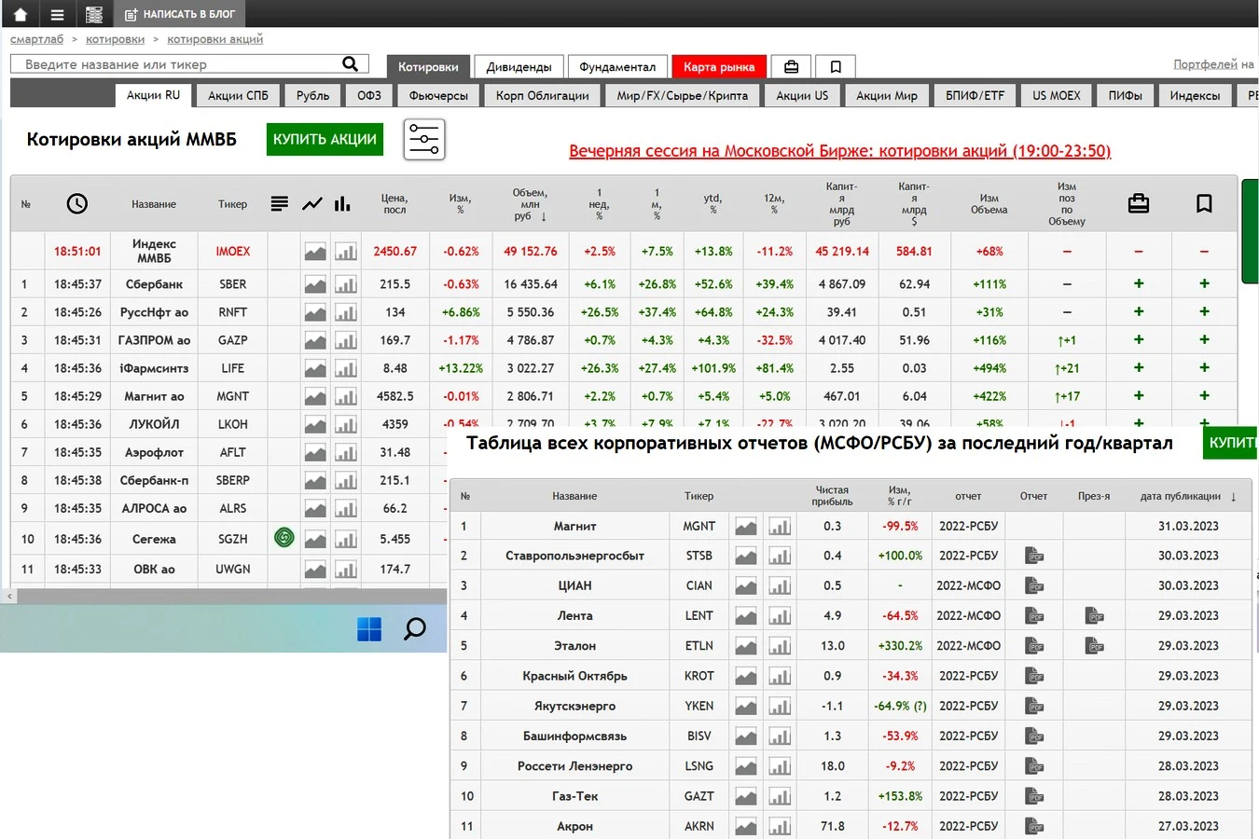Viewport: 1259px width, 839px height.
Task: Open the hamburger menu in top bar
Action: (57, 14)
